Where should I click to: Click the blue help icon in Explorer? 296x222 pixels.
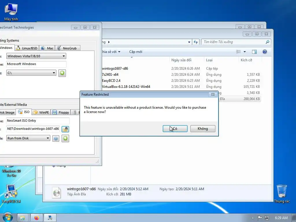265,52
